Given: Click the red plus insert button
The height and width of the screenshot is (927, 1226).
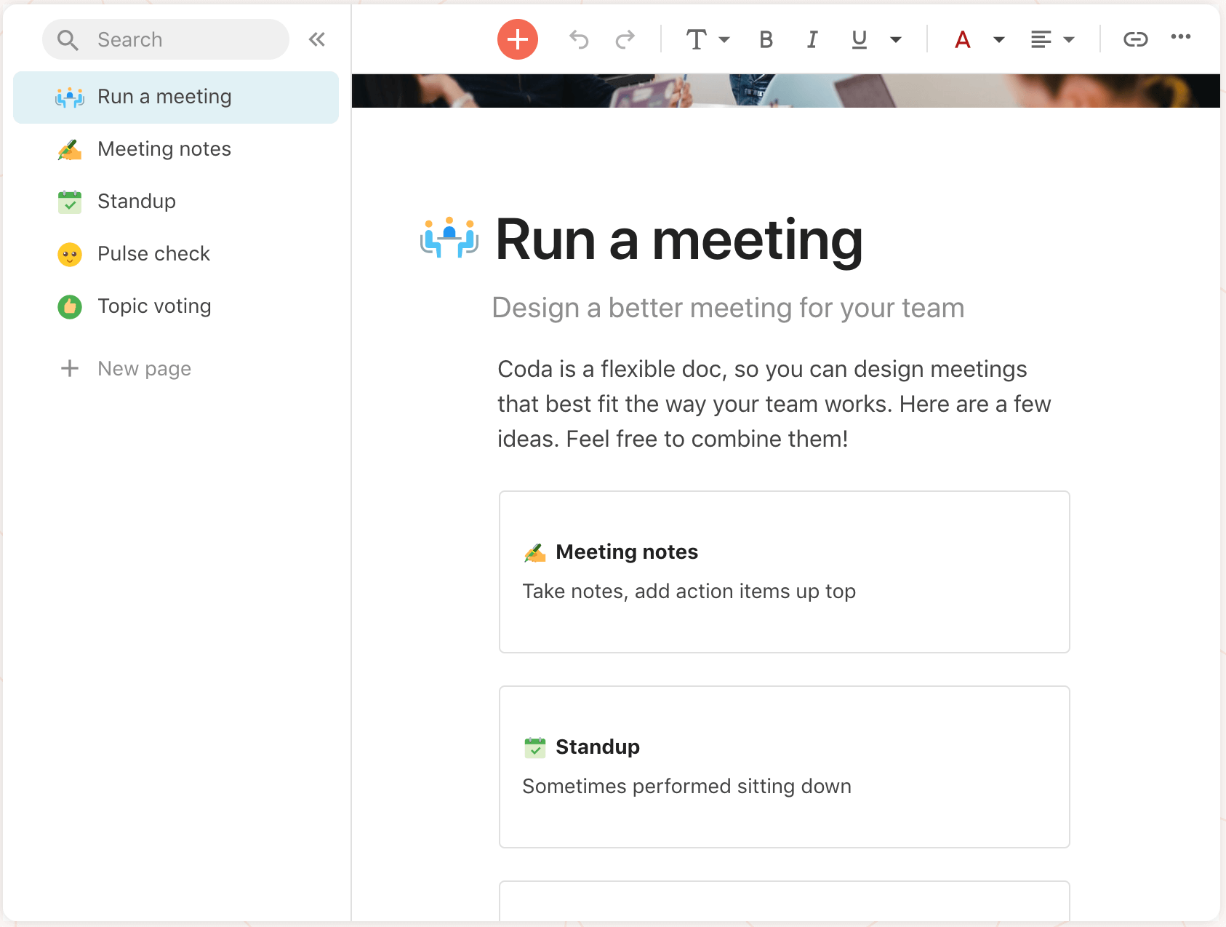Looking at the screenshot, I should [517, 39].
